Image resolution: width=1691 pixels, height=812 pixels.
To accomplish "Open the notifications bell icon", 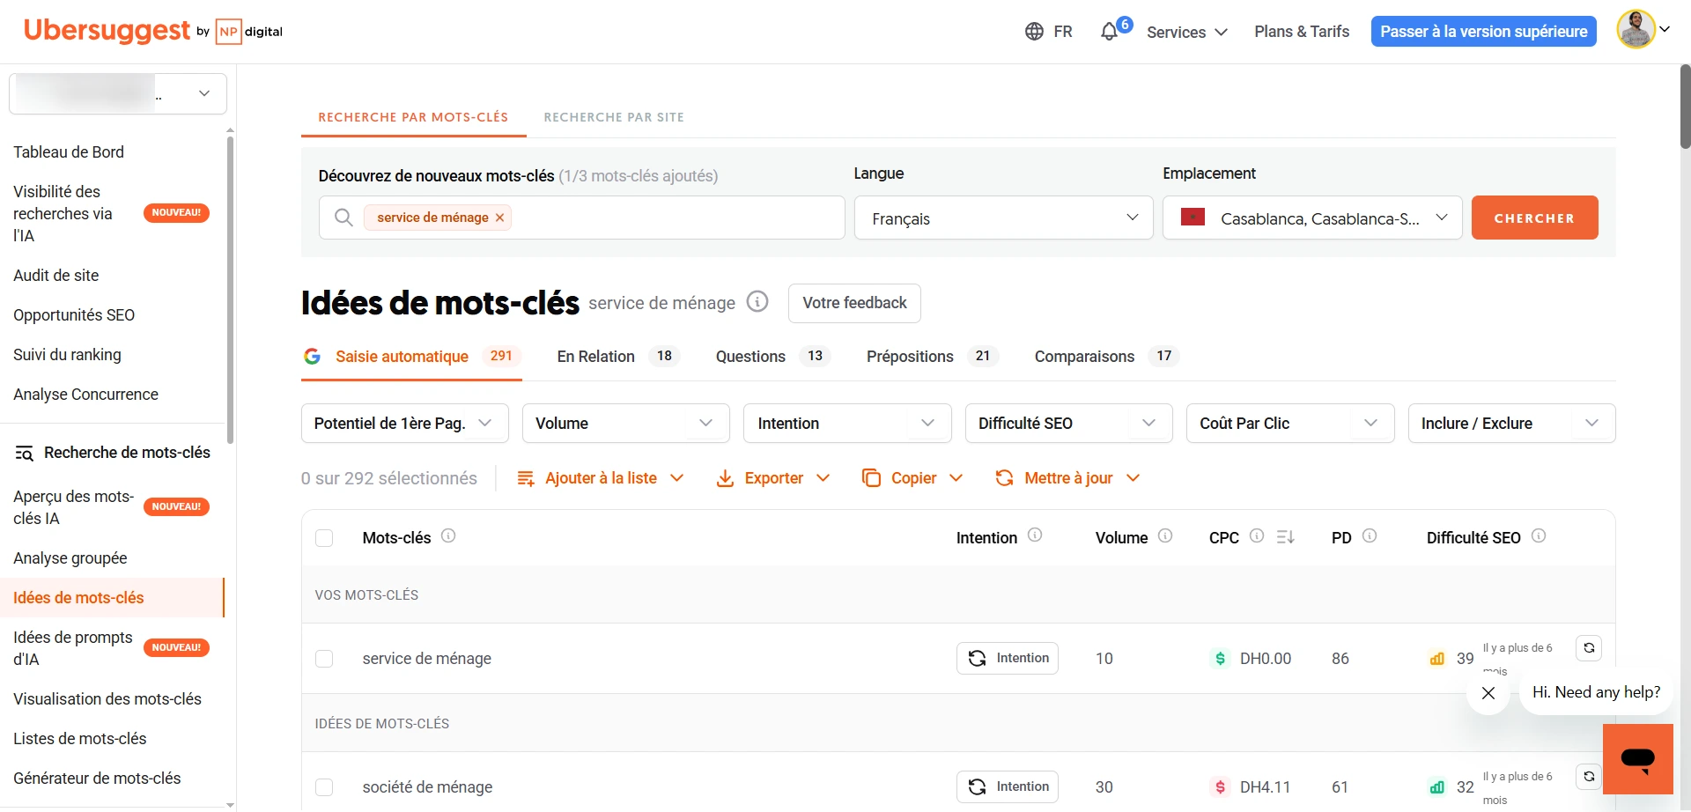I will click(1109, 32).
